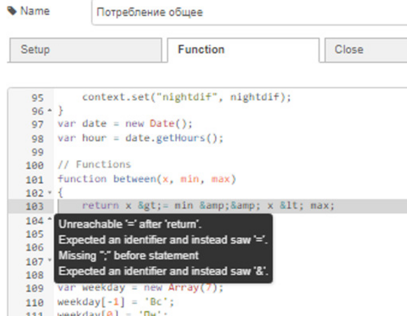407x316 pixels.
Task: Click the 'var weekday = new Array(7);' line
Action: 140,287
